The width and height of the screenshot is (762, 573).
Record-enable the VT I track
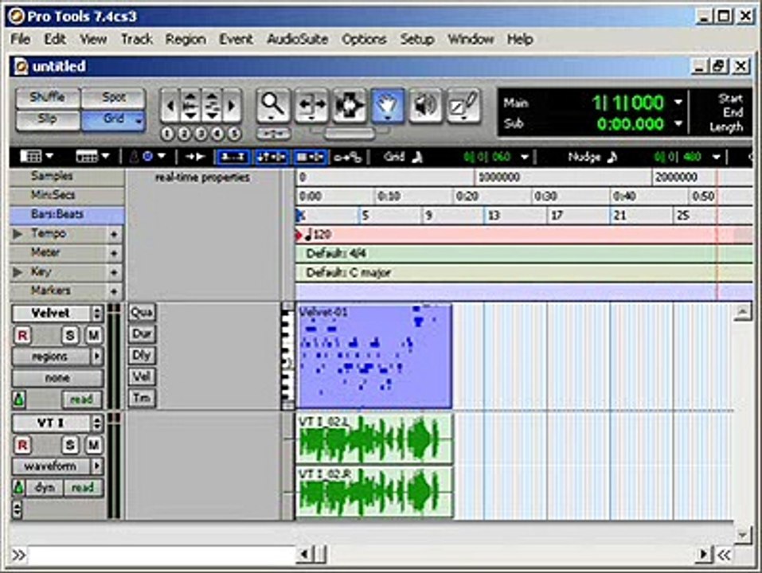click(x=22, y=445)
